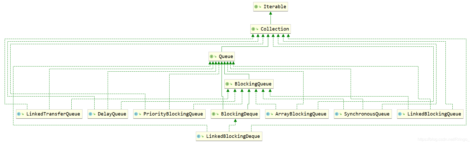Select the BlockingDeque interface node
The height and width of the screenshot is (144, 472).
(x=235, y=114)
